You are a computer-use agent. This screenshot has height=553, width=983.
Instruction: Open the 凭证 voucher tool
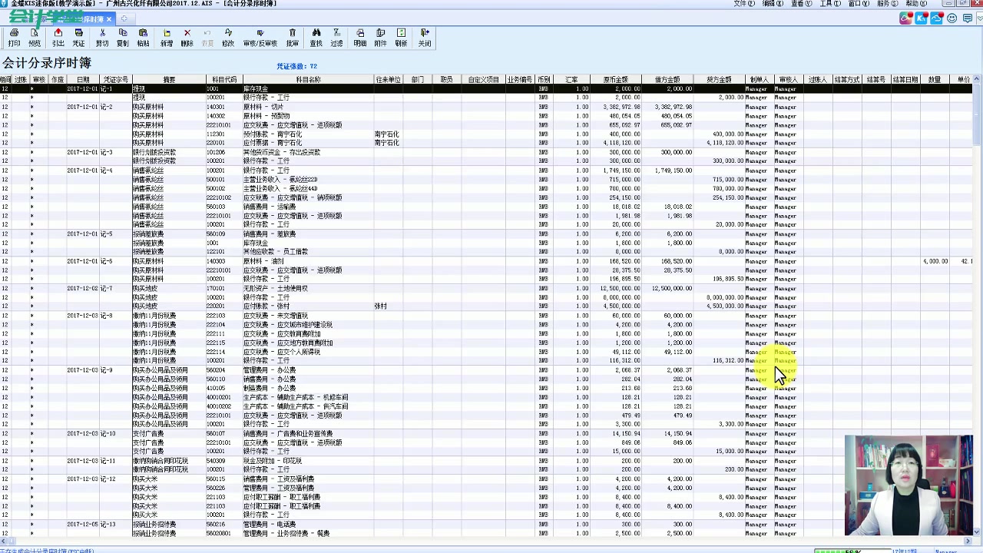78,38
